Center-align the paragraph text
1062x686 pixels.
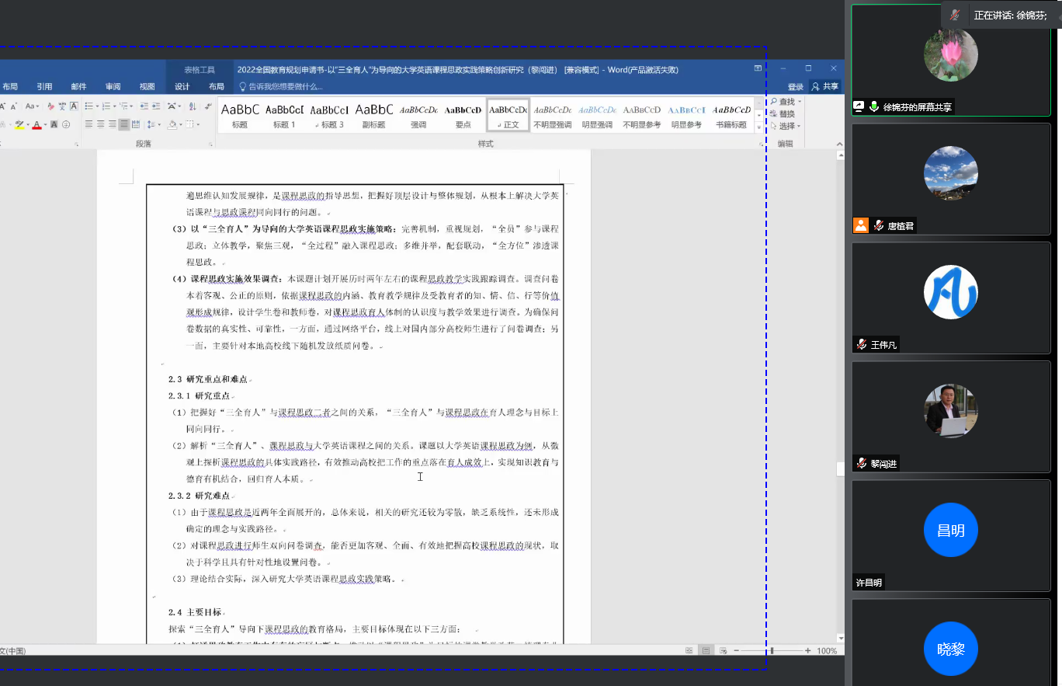[x=100, y=124]
